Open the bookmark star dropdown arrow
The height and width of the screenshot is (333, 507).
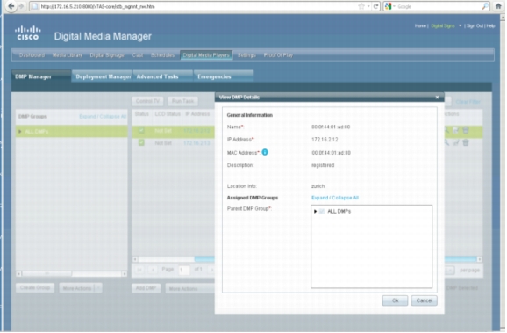[x=368, y=6]
